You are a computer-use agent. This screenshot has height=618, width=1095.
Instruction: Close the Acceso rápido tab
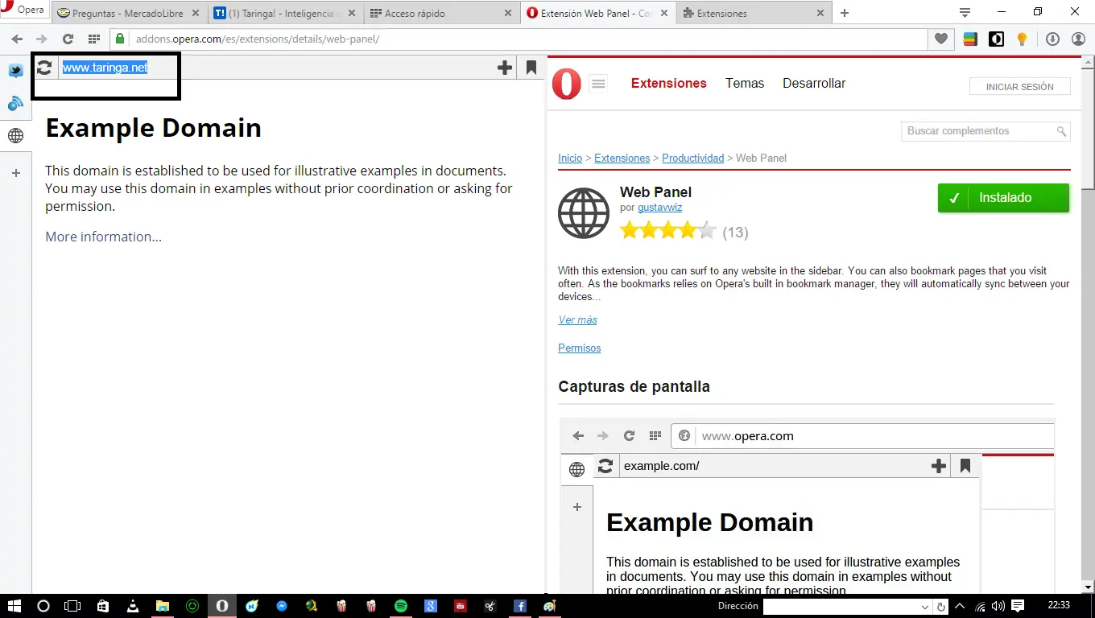point(507,13)
